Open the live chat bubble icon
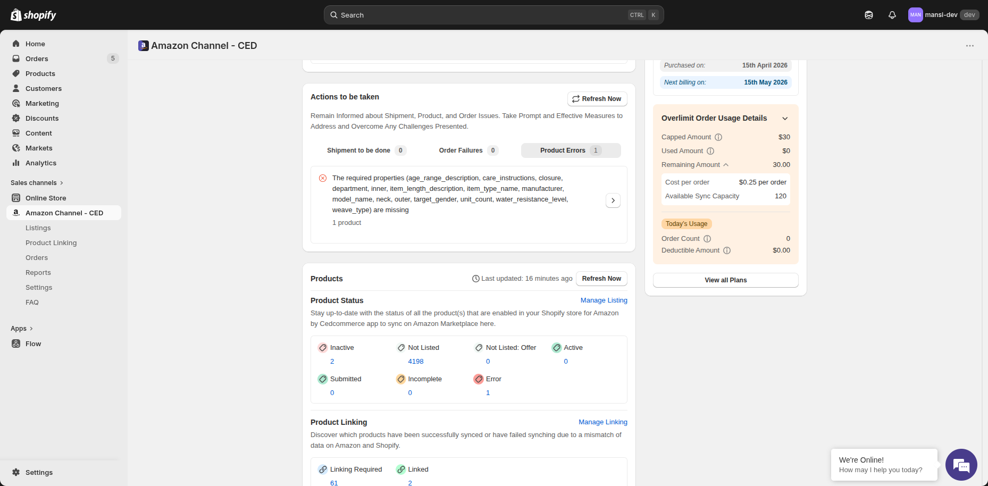Screen dimensions: 988x486 (961, 465)
